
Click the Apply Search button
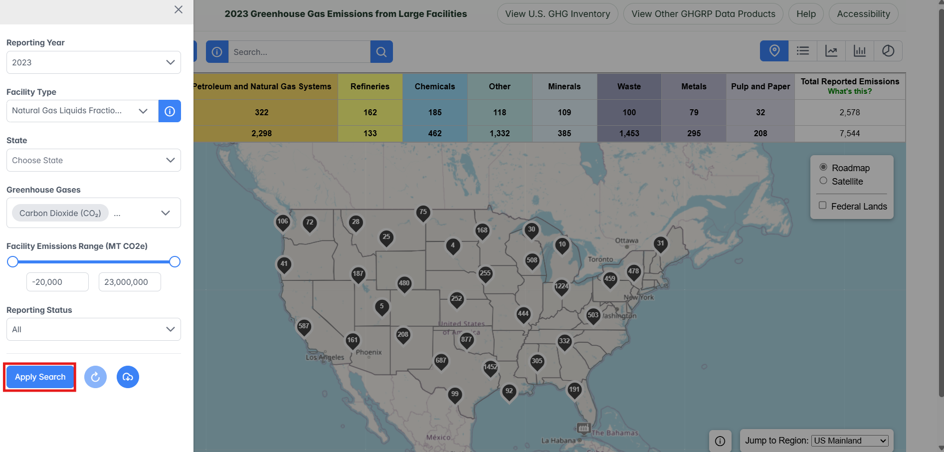tap(40, 377)
